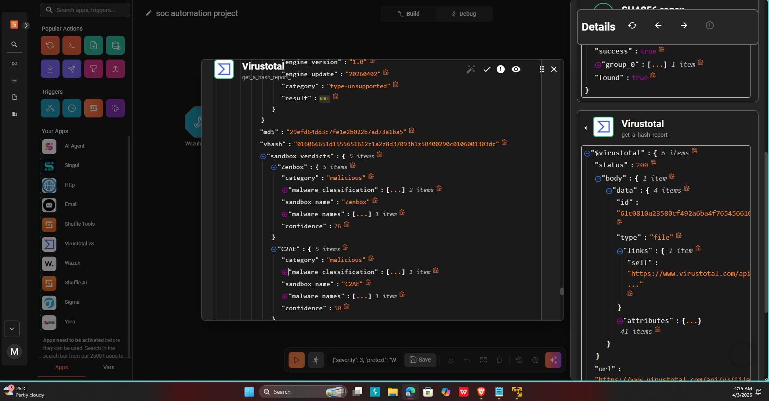Copy the md5 hash value
769x401 pixels.
point(412,131)
